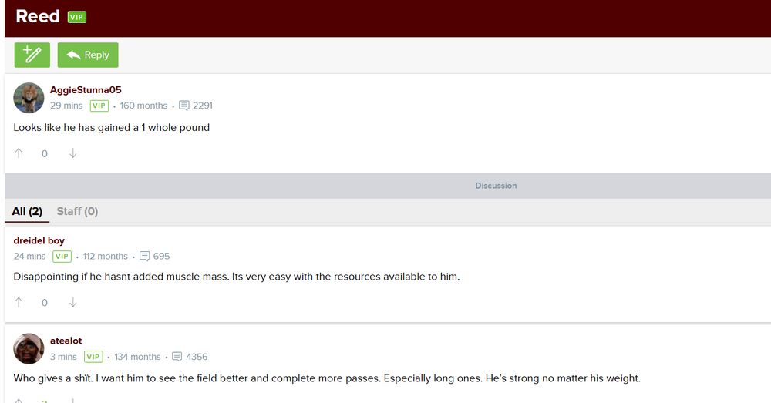This screenshot has width=771, height=403.
Task: Click the Discussion divider bar
Action: point(496,186)
